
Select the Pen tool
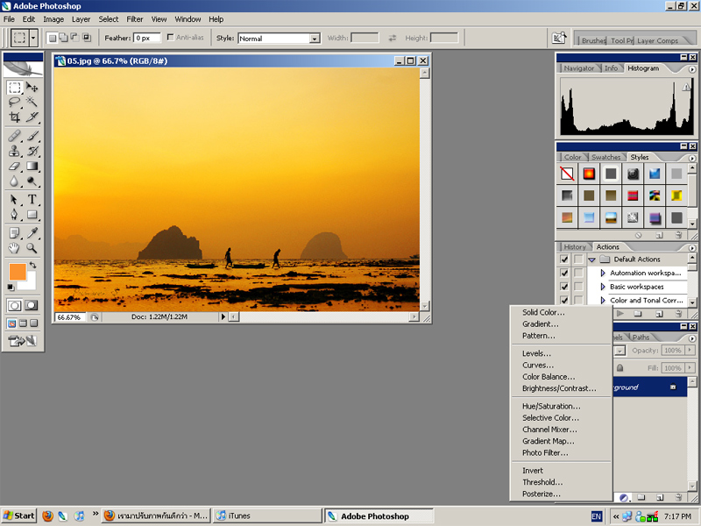pos(14,215)
